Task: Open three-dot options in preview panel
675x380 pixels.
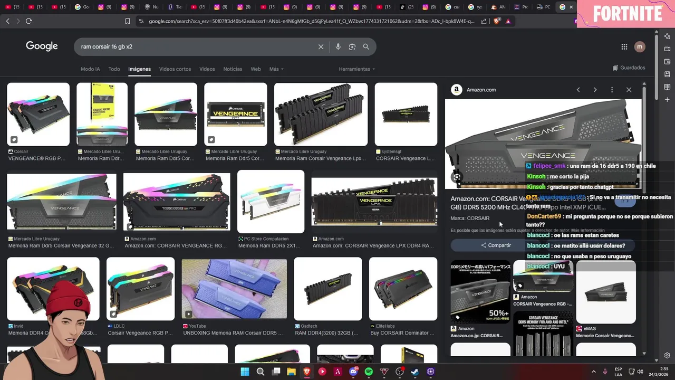Action: [612, 90]
